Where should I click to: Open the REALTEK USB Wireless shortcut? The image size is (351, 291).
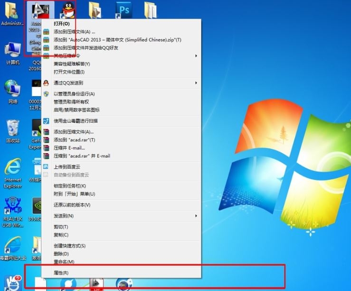[13, 213]
